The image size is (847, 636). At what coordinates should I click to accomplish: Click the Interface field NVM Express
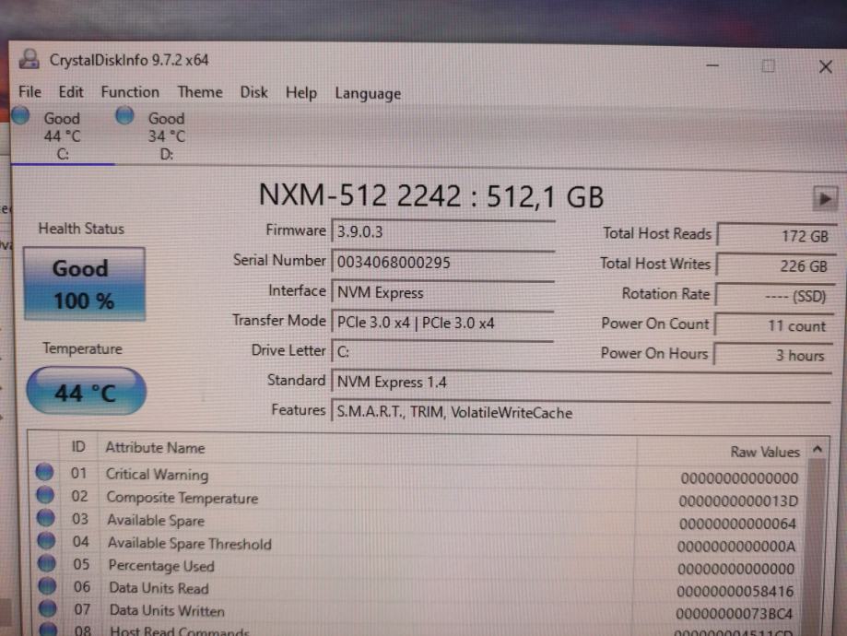click(443, 293)
